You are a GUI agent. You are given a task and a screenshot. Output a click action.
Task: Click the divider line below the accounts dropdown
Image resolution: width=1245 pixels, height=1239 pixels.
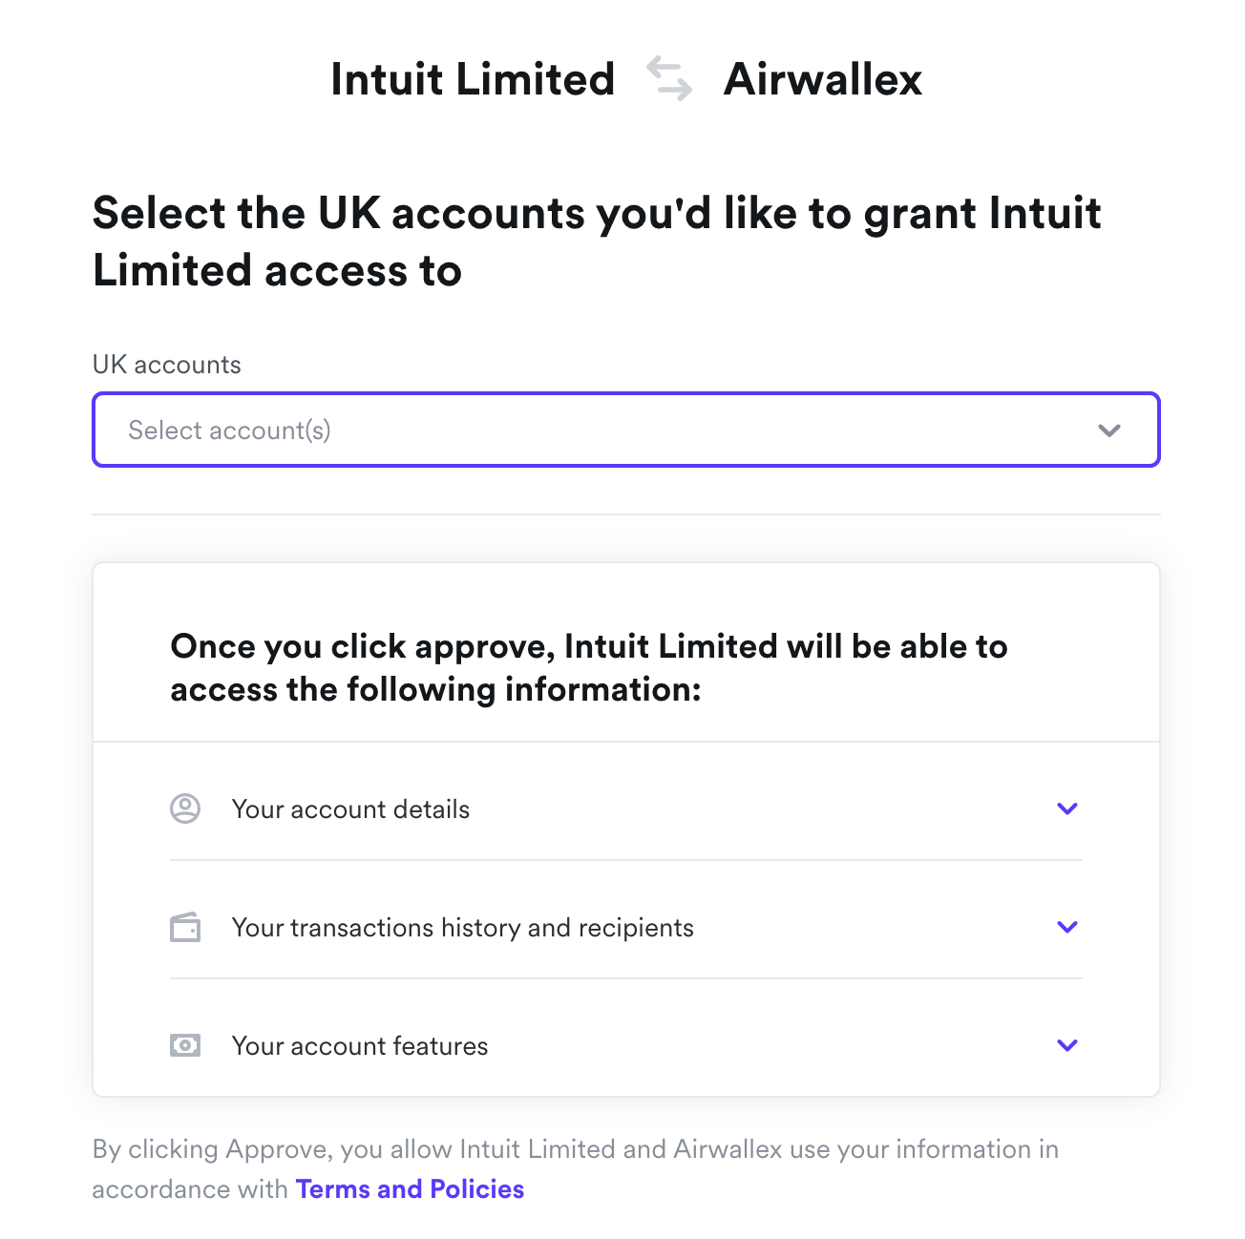coord(626,514)
